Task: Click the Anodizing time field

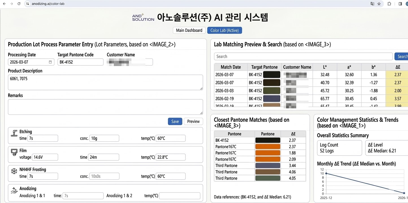Action: pyautogui.click(x=83, y=196)
